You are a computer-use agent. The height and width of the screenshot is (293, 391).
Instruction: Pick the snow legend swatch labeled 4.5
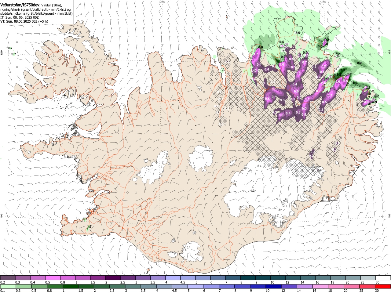188,278
